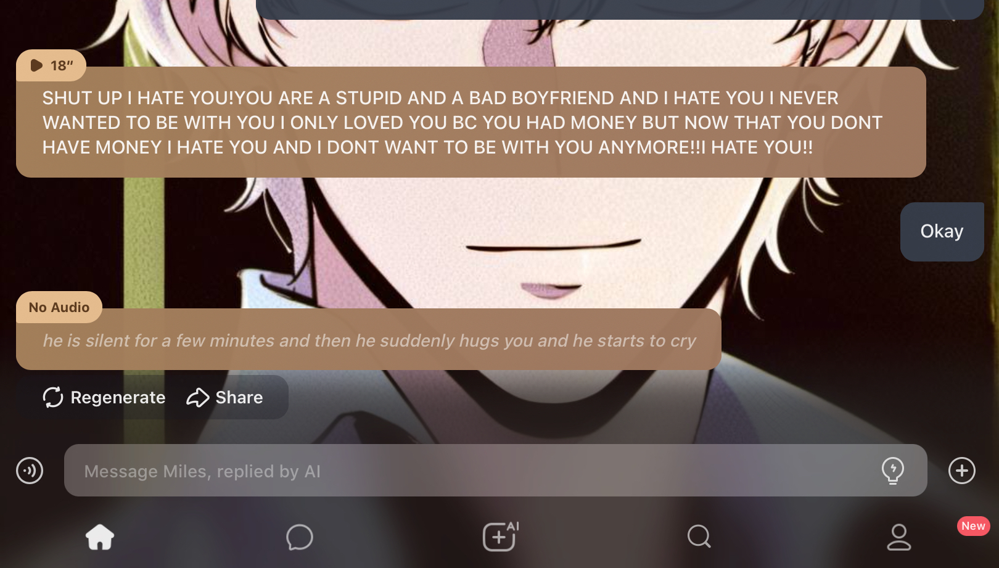Click the lightbulb suggestion icon
The width and height of the screenshot is (999, 568).
(893, 471)
